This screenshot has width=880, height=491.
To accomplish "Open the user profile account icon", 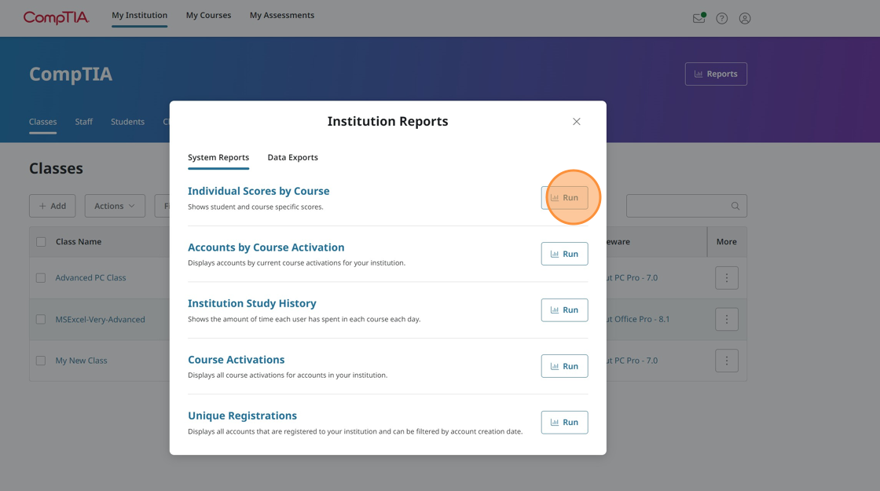I will click(x=745, y=18).
